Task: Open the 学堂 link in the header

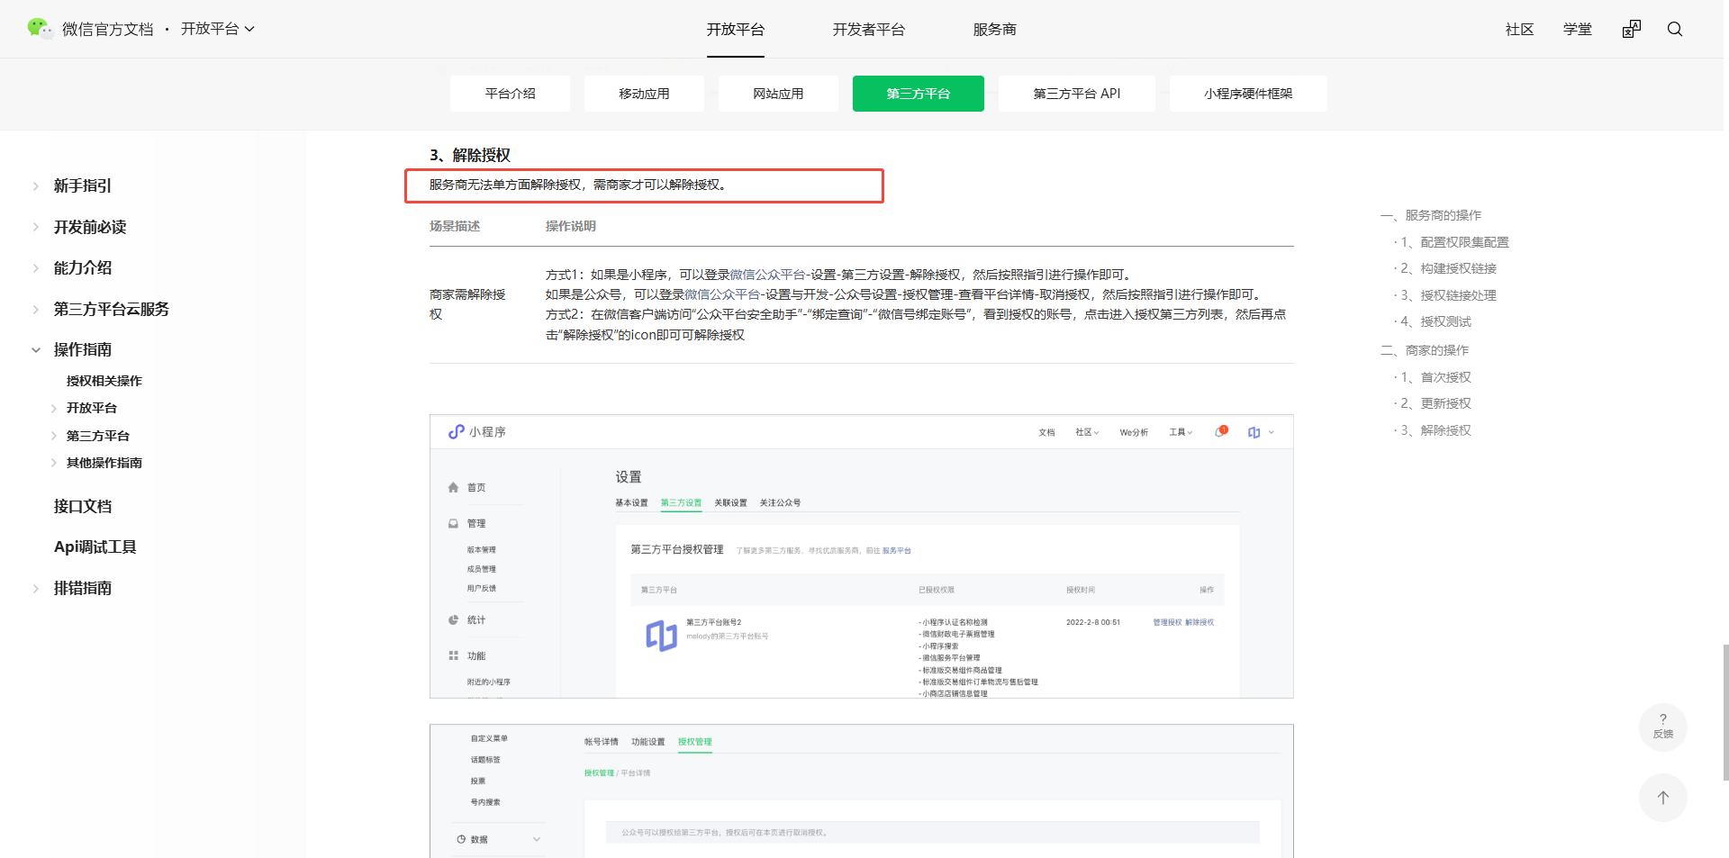Action: point(1578,29)
